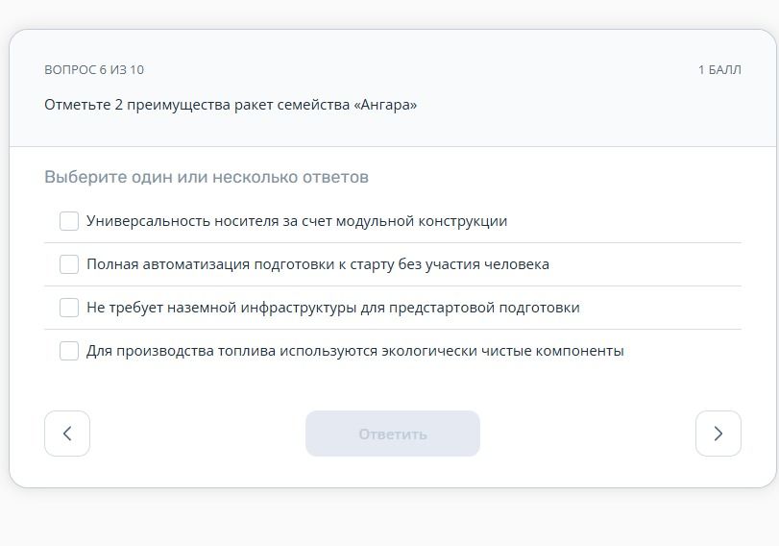Click hint 'Выберите один или несколько ответов'
This screenshot has height=546, width=779.
pyautogui.click(x=207, y=178)
